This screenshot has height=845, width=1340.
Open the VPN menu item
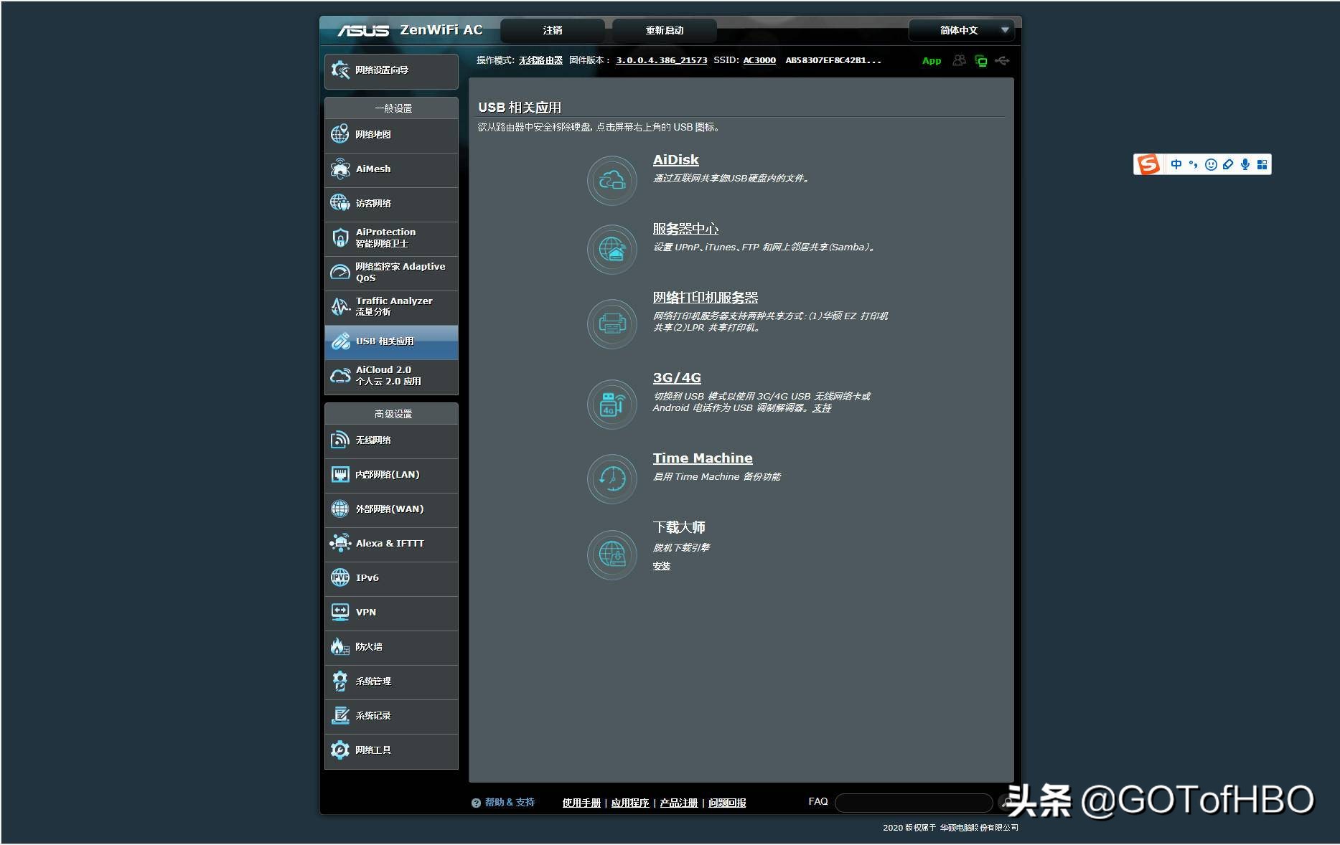tap(391, 613)
